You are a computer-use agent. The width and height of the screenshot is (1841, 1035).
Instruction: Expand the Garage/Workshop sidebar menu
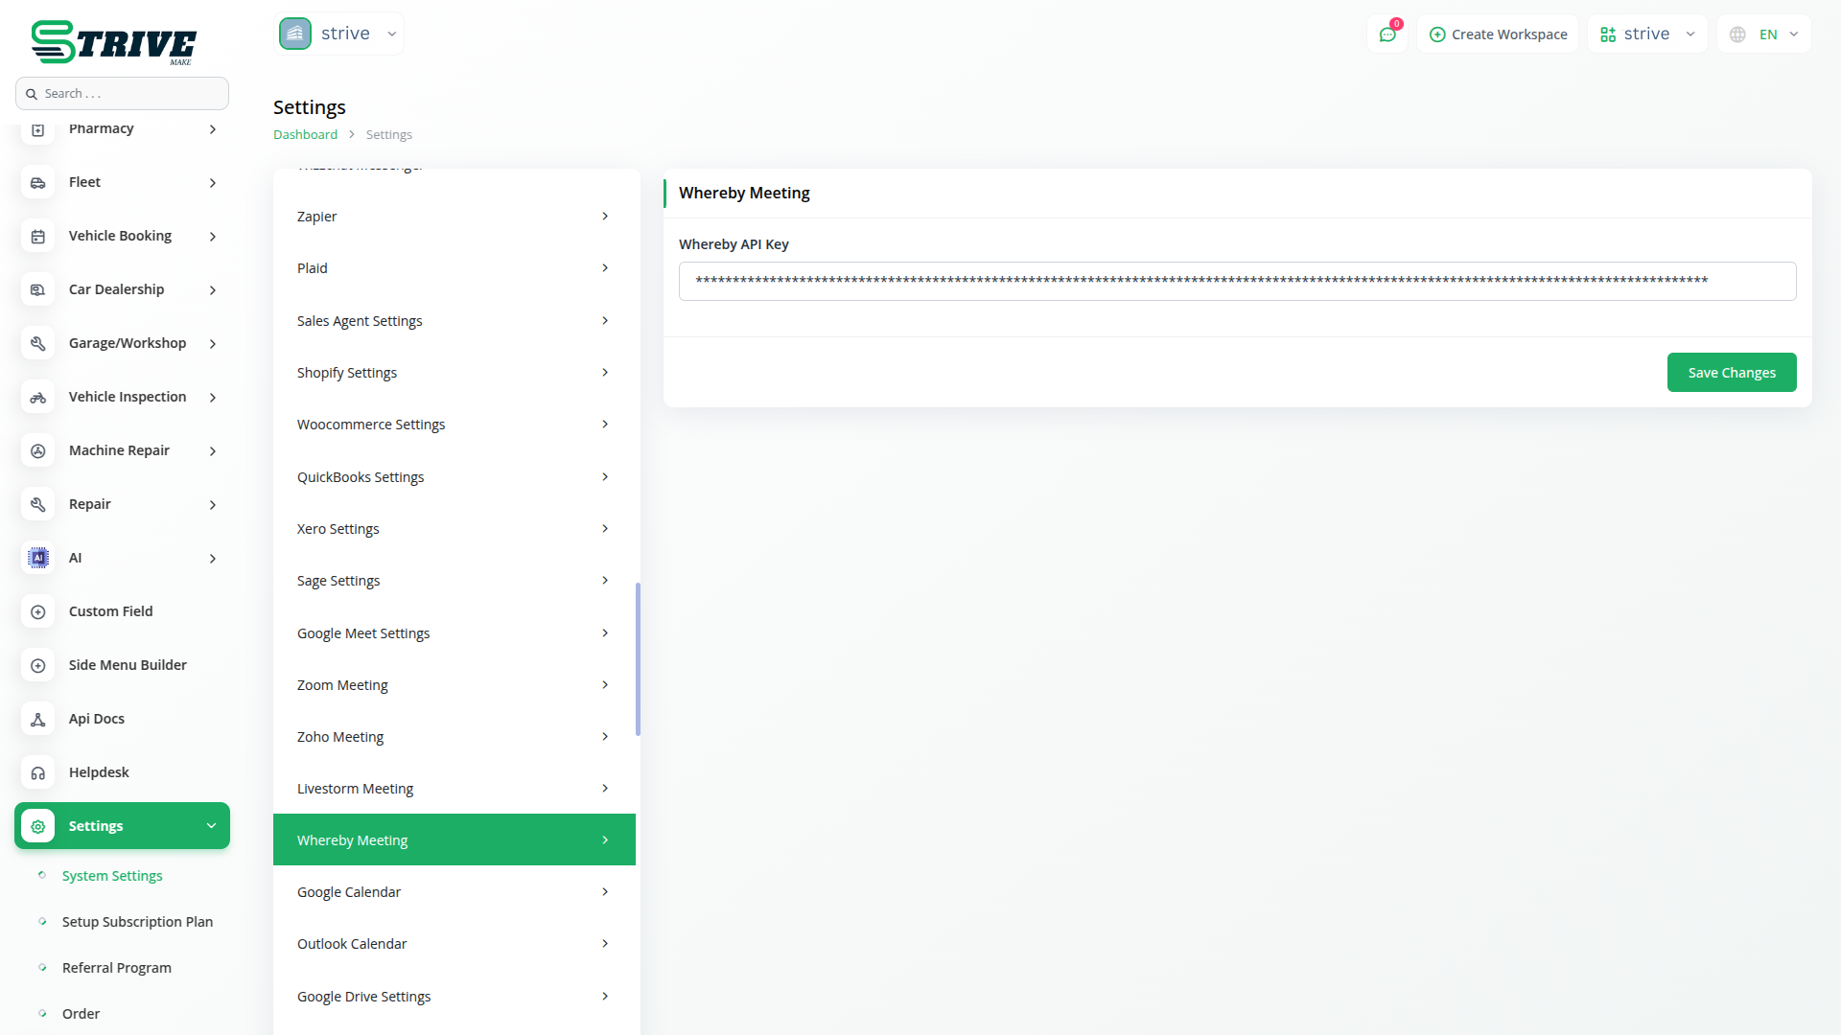coord(213,343)
